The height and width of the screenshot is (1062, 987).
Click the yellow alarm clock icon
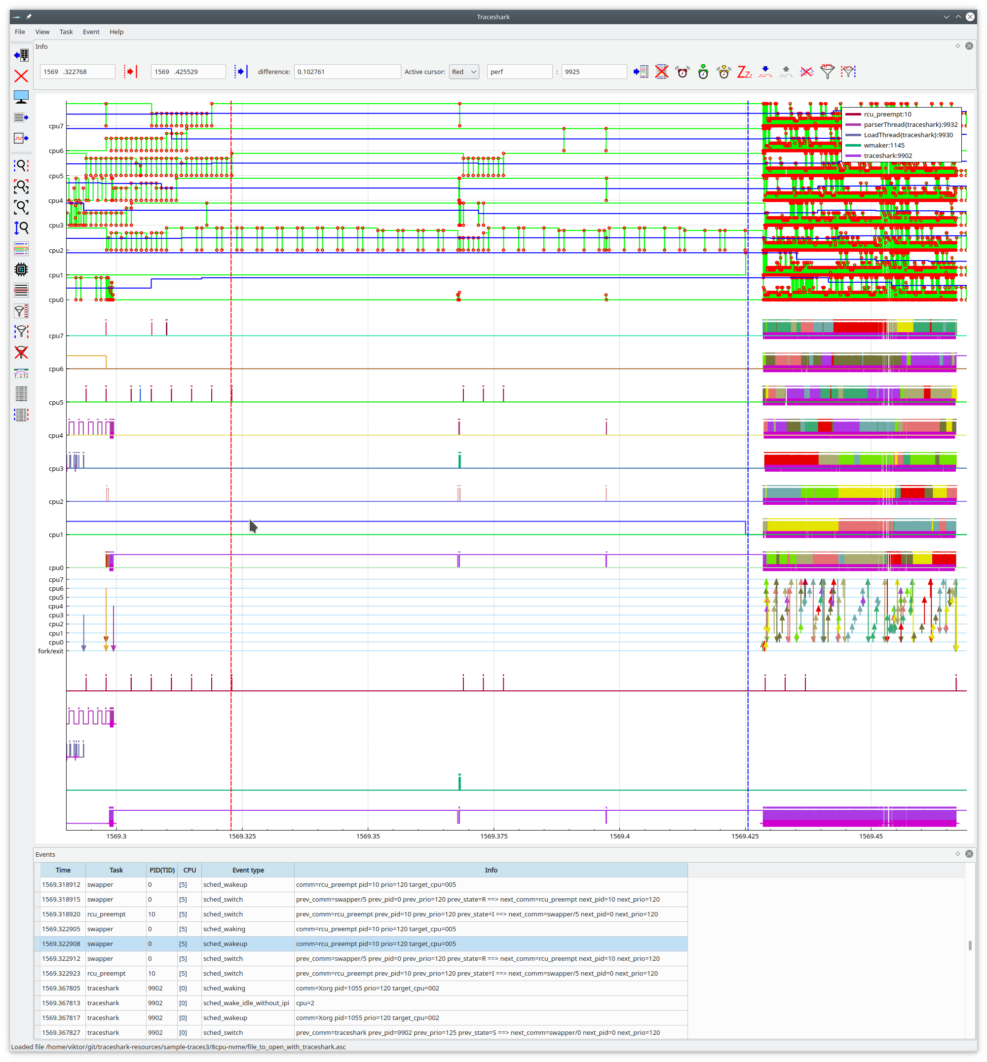tap(723, 72)
